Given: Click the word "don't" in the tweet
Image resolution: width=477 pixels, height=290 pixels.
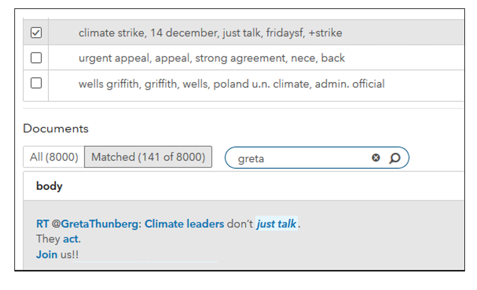Looking at the screenshot, I should coord(240,225).
